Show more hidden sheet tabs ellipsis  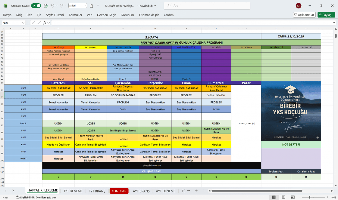[189, 191]
